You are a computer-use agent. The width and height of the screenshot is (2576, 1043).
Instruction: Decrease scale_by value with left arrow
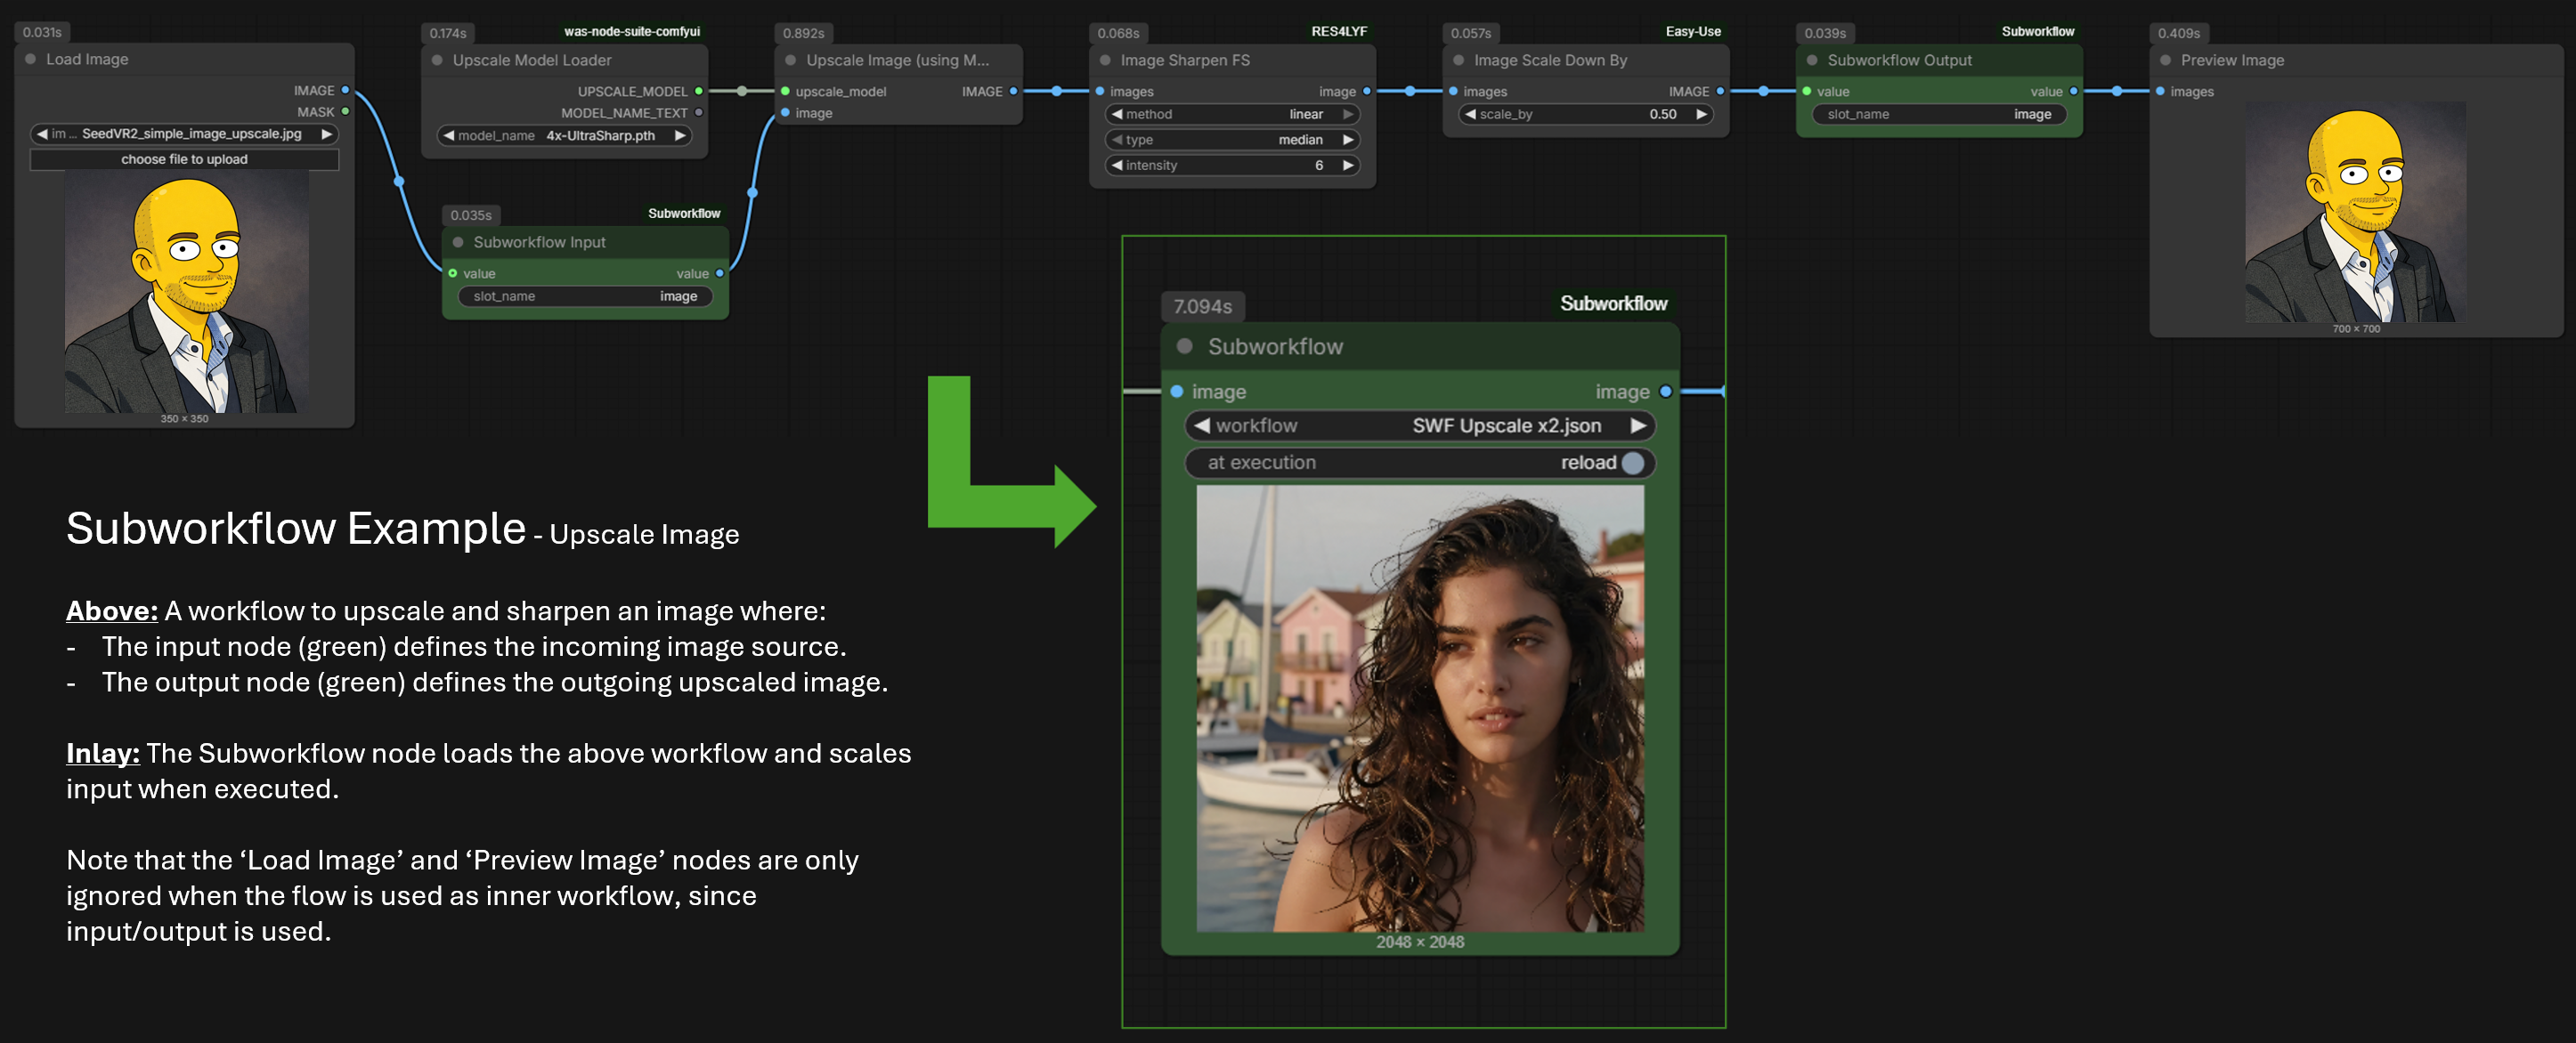point(1470,114)
